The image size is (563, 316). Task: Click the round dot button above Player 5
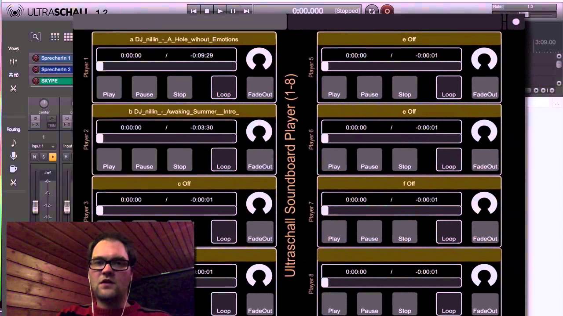point(516,22)
